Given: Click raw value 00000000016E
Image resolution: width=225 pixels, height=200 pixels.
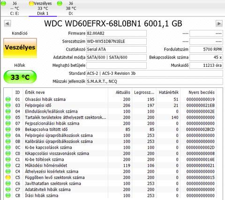Looking at the screenshot, I should tap(200, 159).
